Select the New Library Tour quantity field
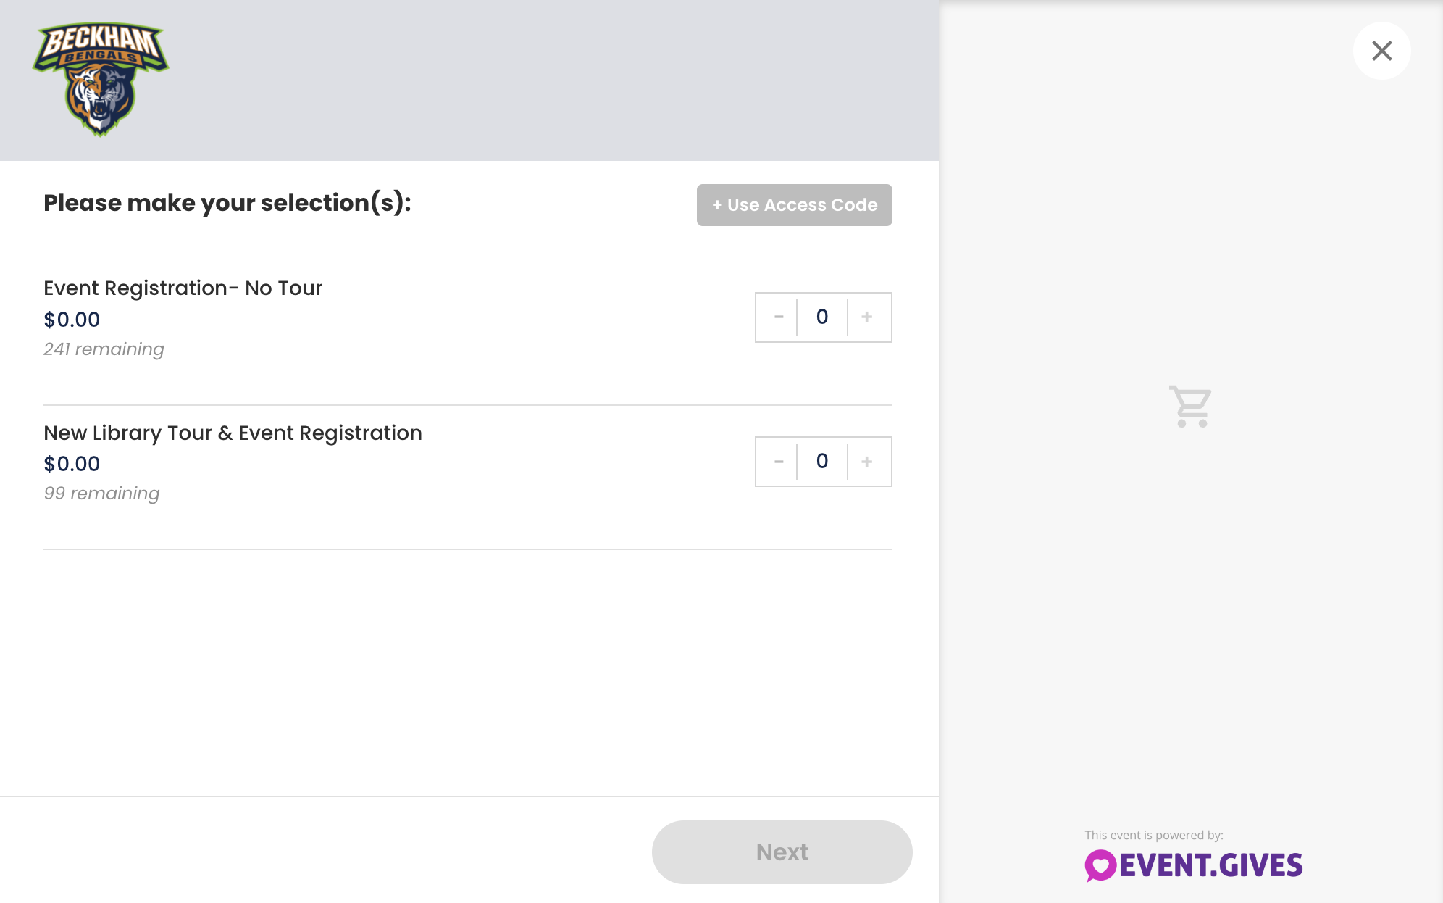Image resolution: width=1443 pixels, height=903 pixels. pos(822,461)
